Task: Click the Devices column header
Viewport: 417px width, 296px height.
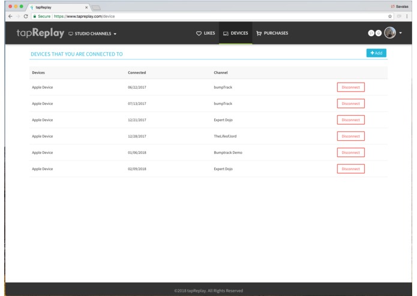Action: click(38, 73)
